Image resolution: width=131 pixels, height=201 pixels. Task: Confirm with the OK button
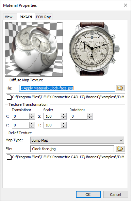pos(88,195)
